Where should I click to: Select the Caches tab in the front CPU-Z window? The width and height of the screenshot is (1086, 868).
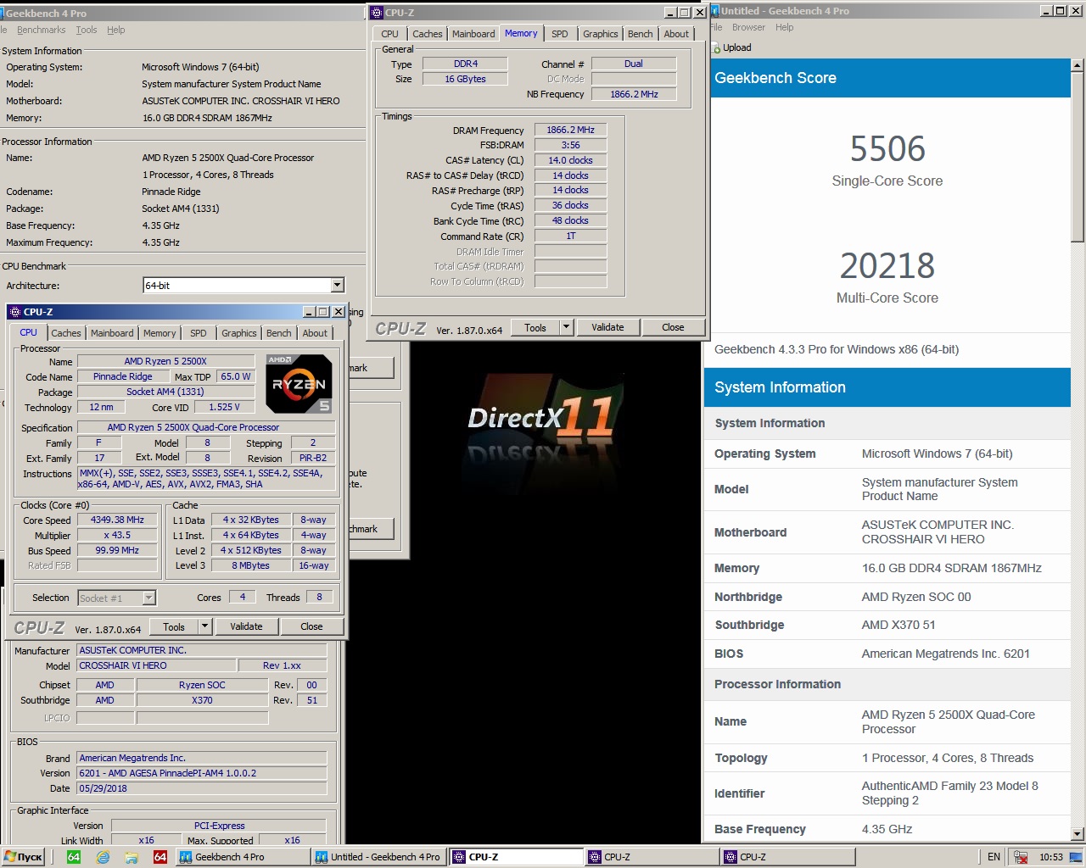[65, 333]
